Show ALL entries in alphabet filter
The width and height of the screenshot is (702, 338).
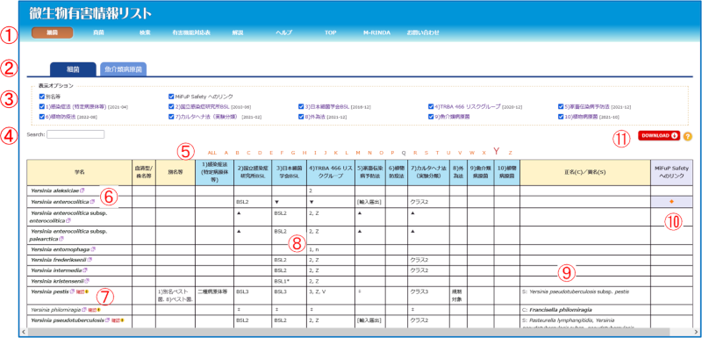click(x=211, y=153)
